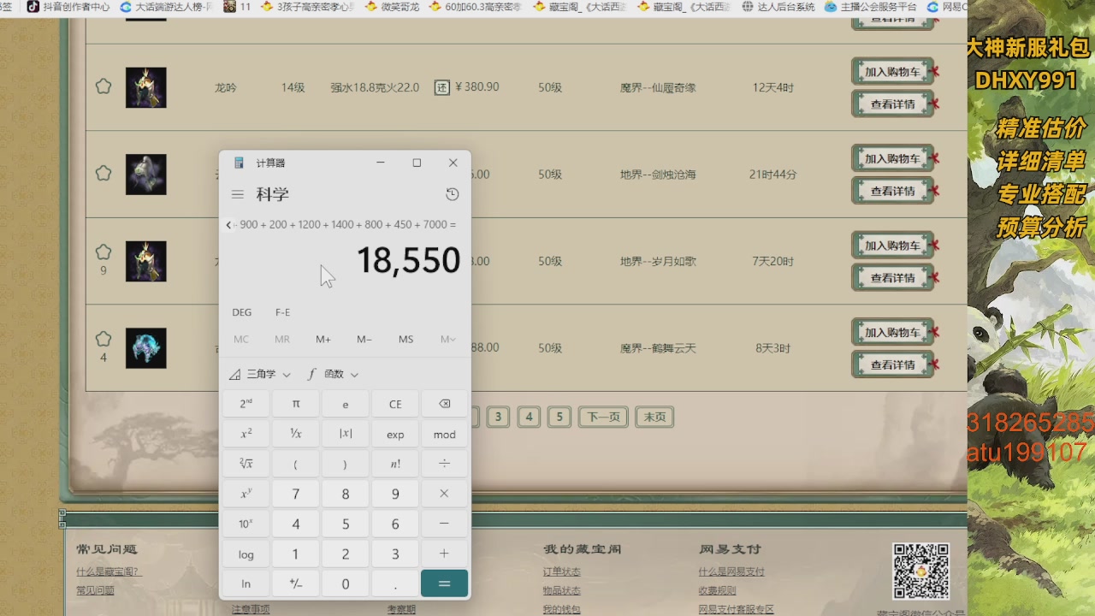Click digit 5 on calculator

point(346,524)
